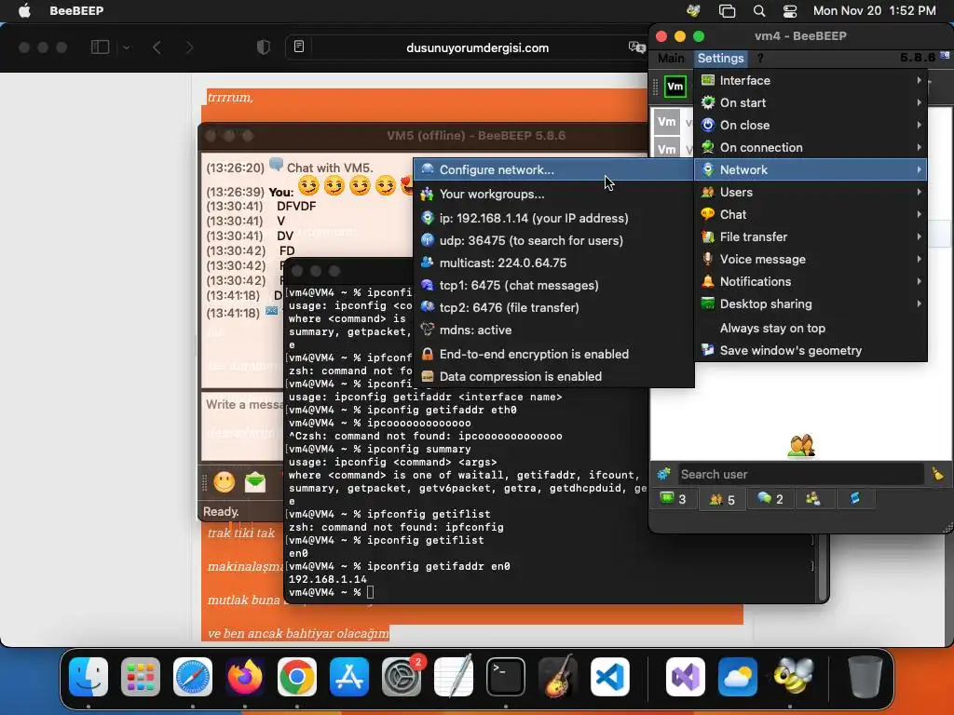
Task: Click the gear settings icon beside search
Action: [663, 474]
